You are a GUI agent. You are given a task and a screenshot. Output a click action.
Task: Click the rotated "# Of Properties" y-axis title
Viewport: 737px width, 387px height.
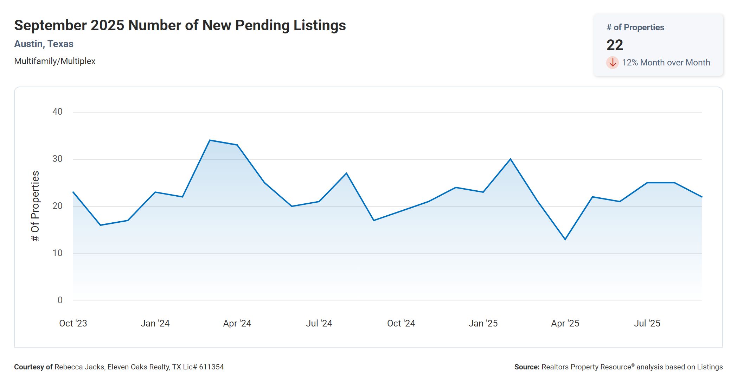pyautogui.click(x=35, y=206)
